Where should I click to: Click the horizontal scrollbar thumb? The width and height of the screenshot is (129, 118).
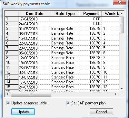pyautogui.click(x=31, y=94)
